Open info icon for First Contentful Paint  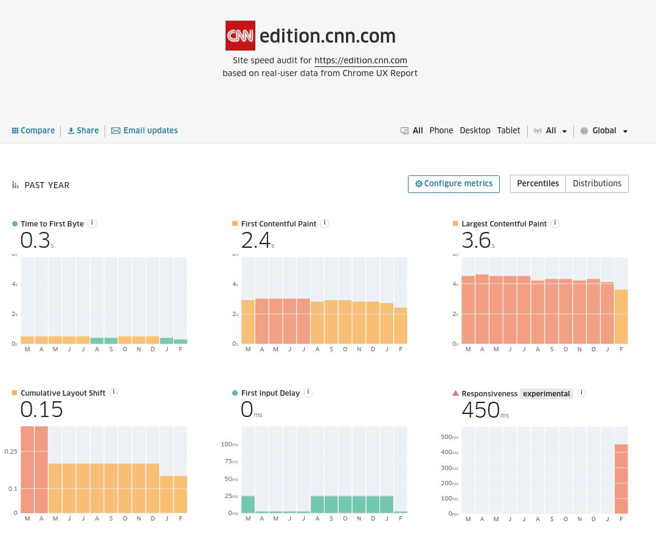pos(325,223)
